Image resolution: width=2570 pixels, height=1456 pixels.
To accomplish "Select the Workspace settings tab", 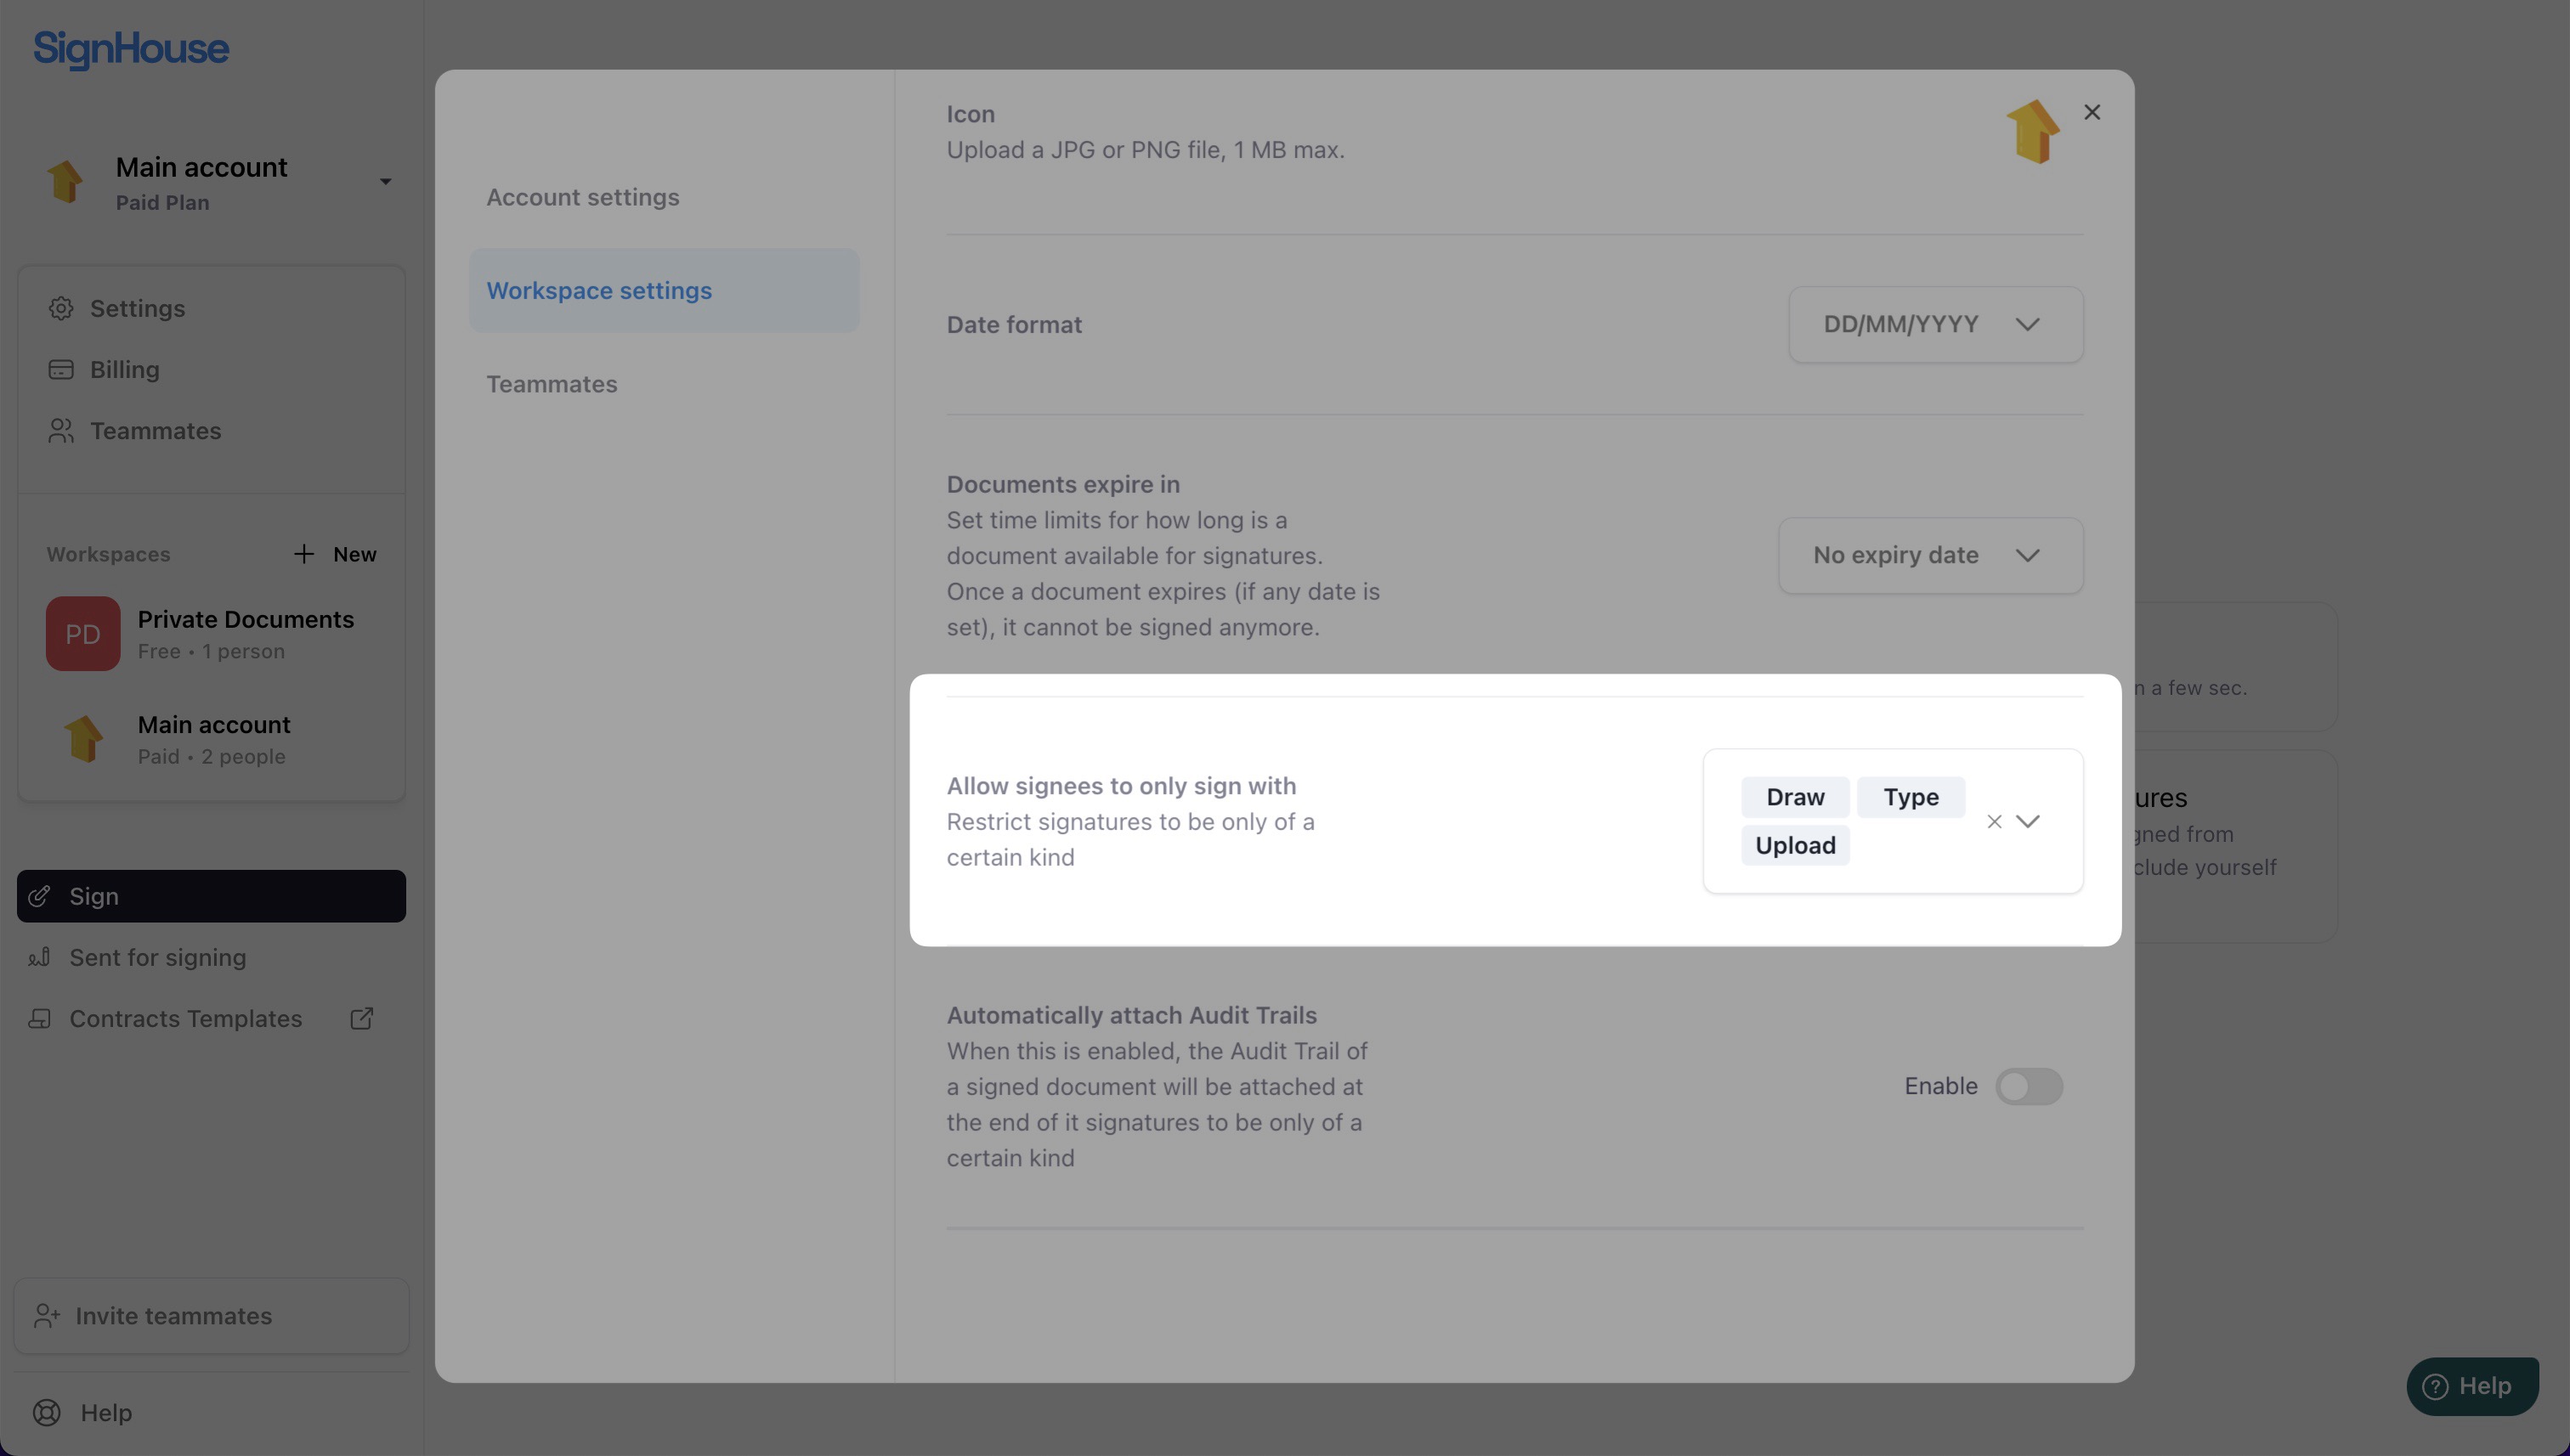I will click(665, 290).
